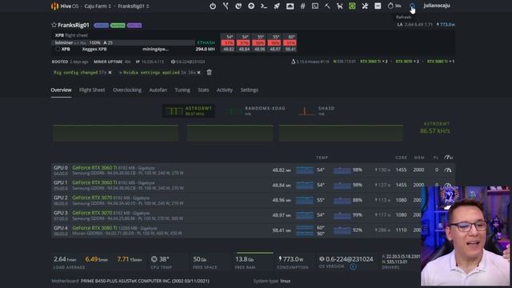Image resolution: width=512 pixels, height=288 pixels.
Task: Click the gauge icon in GPU table header
Action: click(x=448, y=158)
